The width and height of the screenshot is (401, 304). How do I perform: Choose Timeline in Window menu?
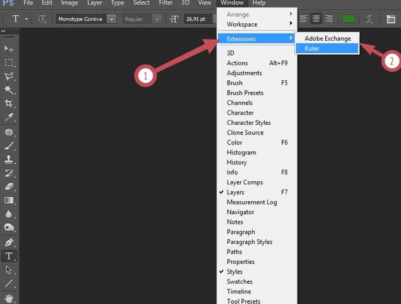click(x=257, y=292)
